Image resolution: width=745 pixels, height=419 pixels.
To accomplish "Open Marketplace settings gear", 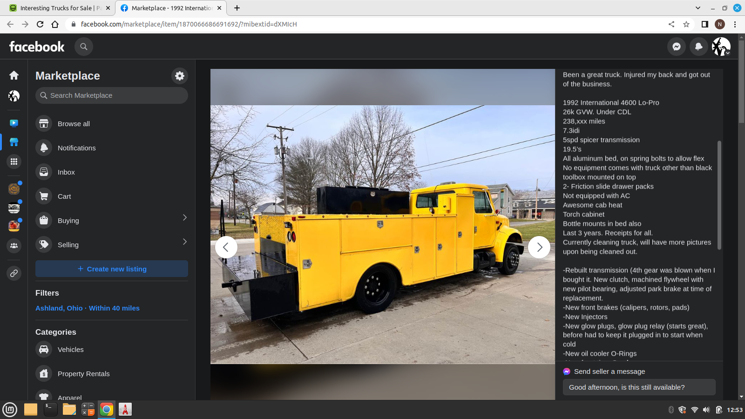I will tap(180, 75).
